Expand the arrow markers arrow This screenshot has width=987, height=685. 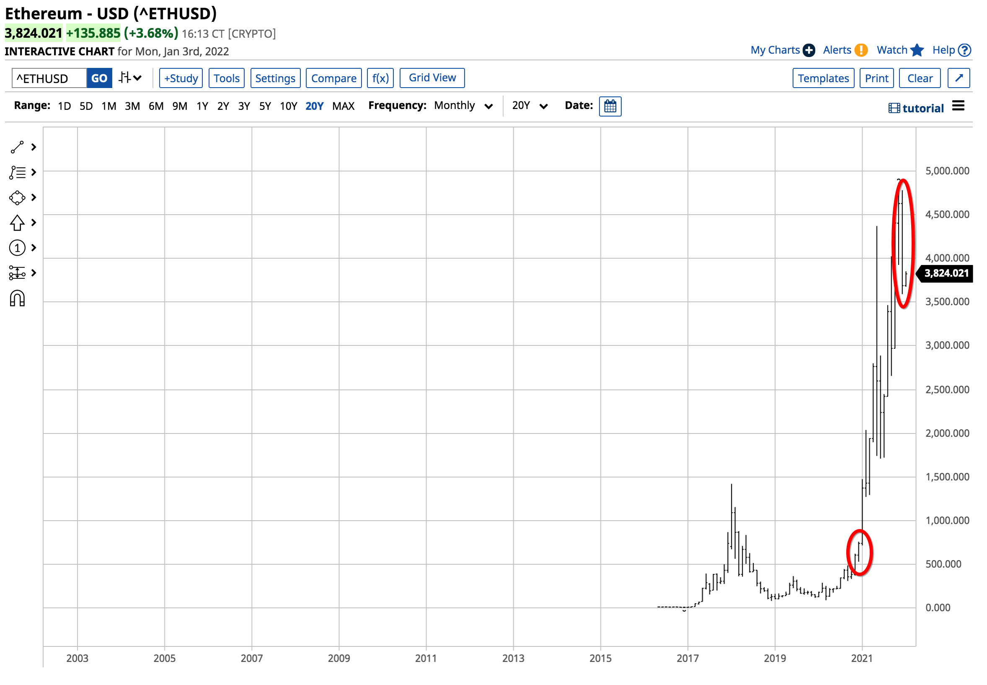click(34, 223)
